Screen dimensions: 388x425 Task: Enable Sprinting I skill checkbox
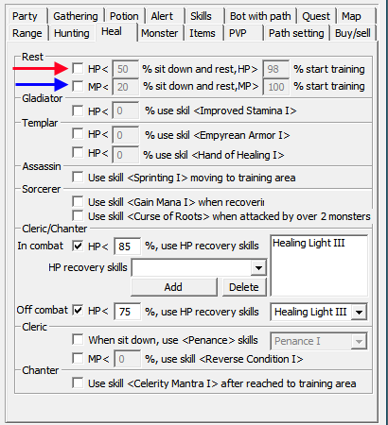(x=78, y=178)
